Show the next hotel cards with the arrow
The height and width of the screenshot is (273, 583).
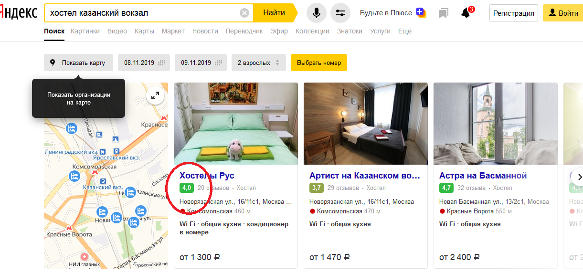point(578,177)
